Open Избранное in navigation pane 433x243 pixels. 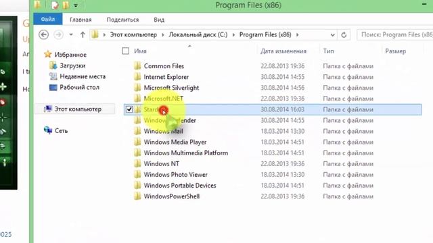click(70, 55)
